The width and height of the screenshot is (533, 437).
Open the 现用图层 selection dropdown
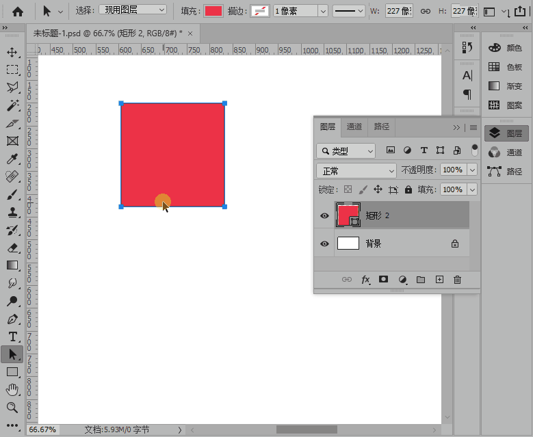point(133,10)
